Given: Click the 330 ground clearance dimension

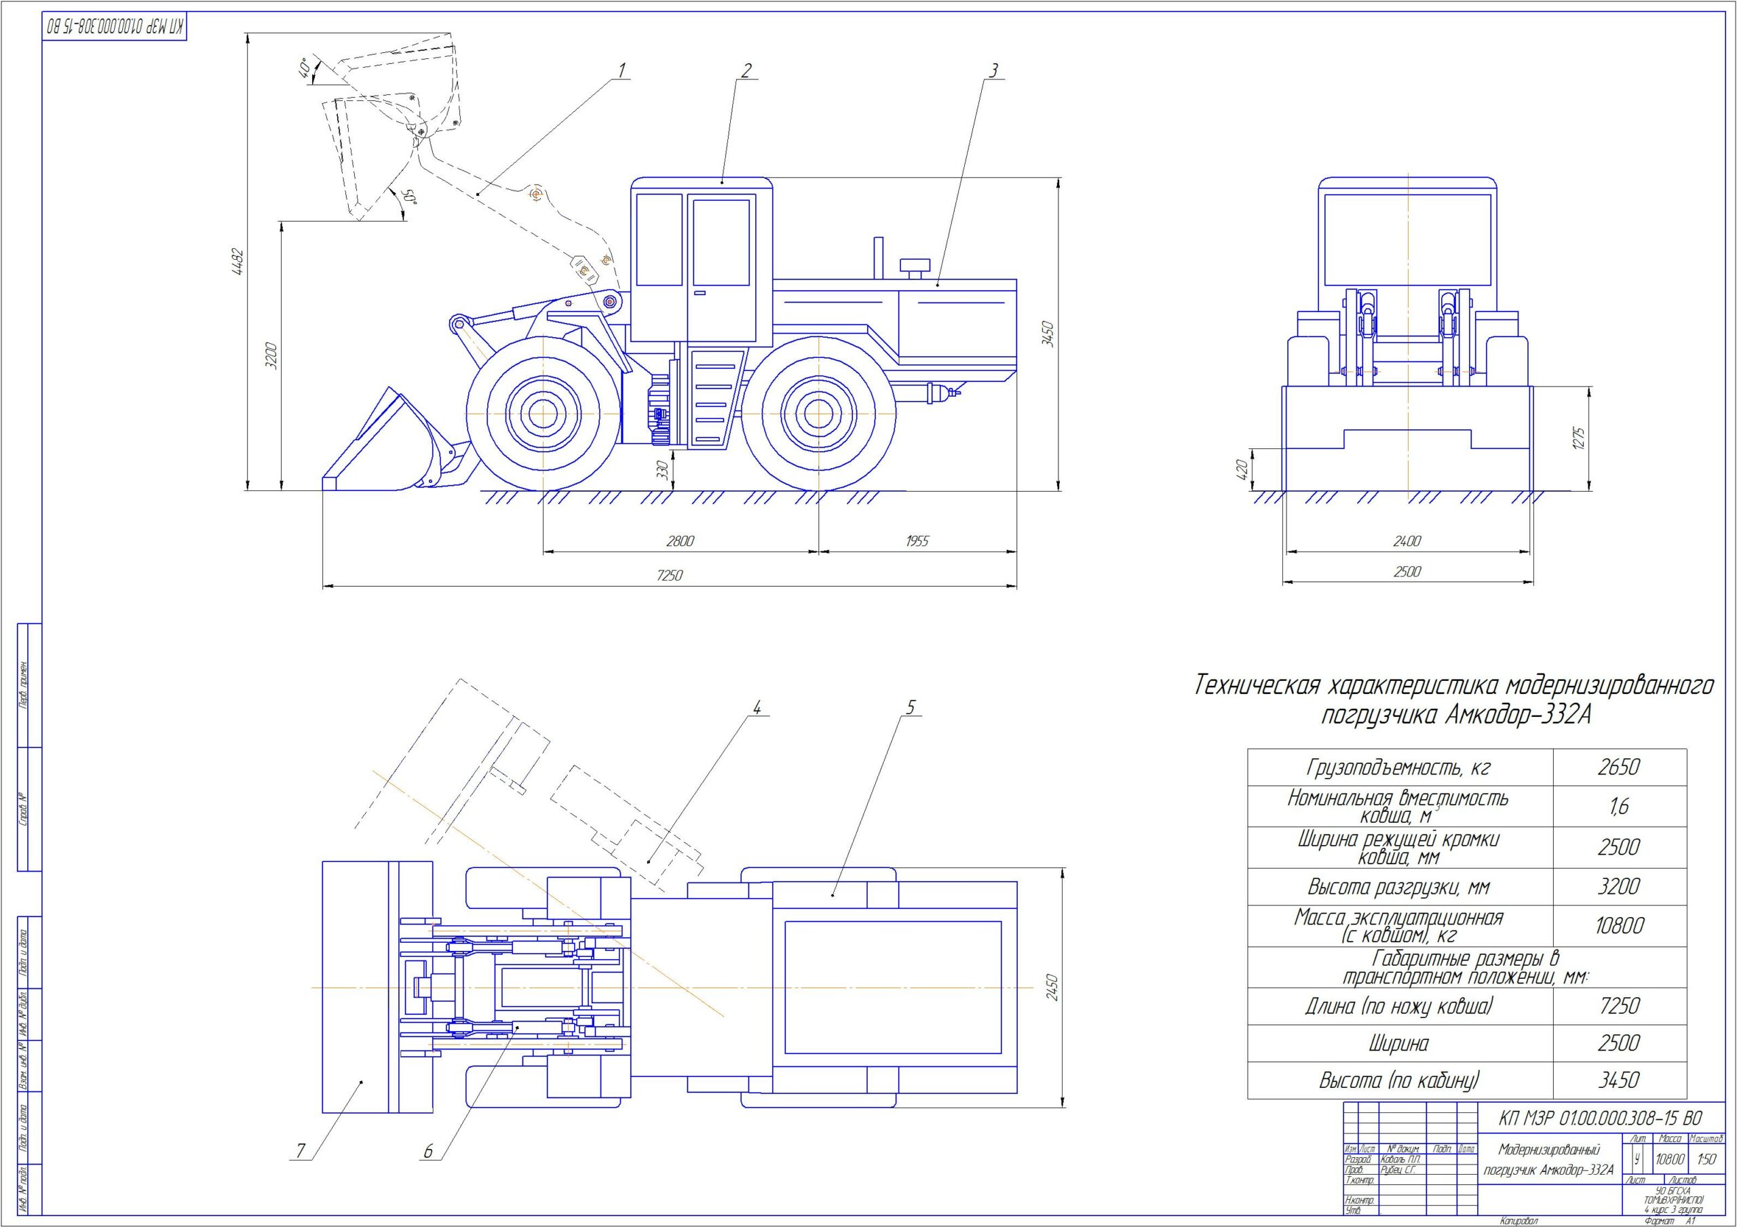Looking at the screenshot, I should click(x=662, y=470).
